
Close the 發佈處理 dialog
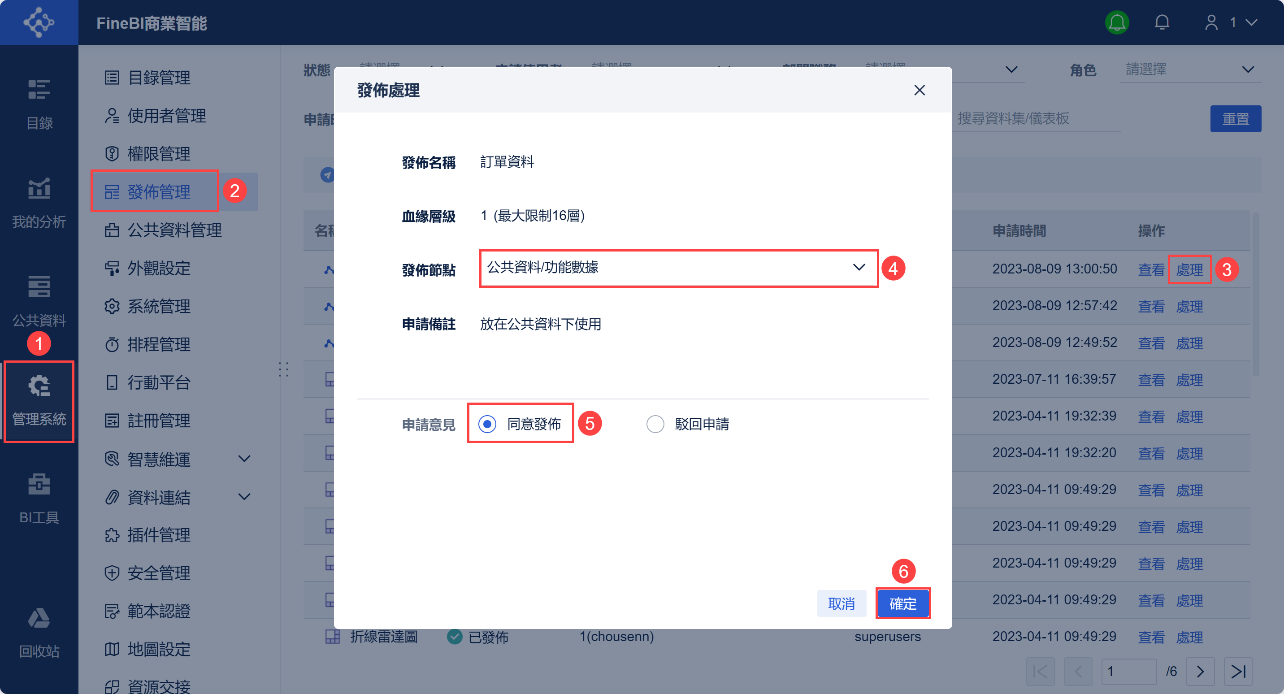coord(919,90)
